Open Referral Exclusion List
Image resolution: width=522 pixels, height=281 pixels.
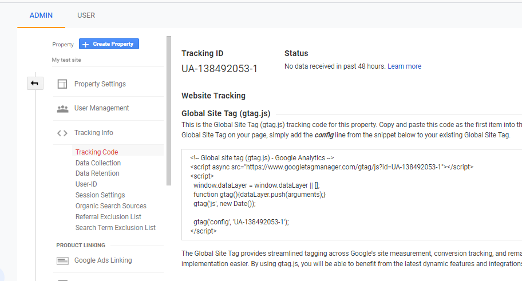[x=108, y=217]
